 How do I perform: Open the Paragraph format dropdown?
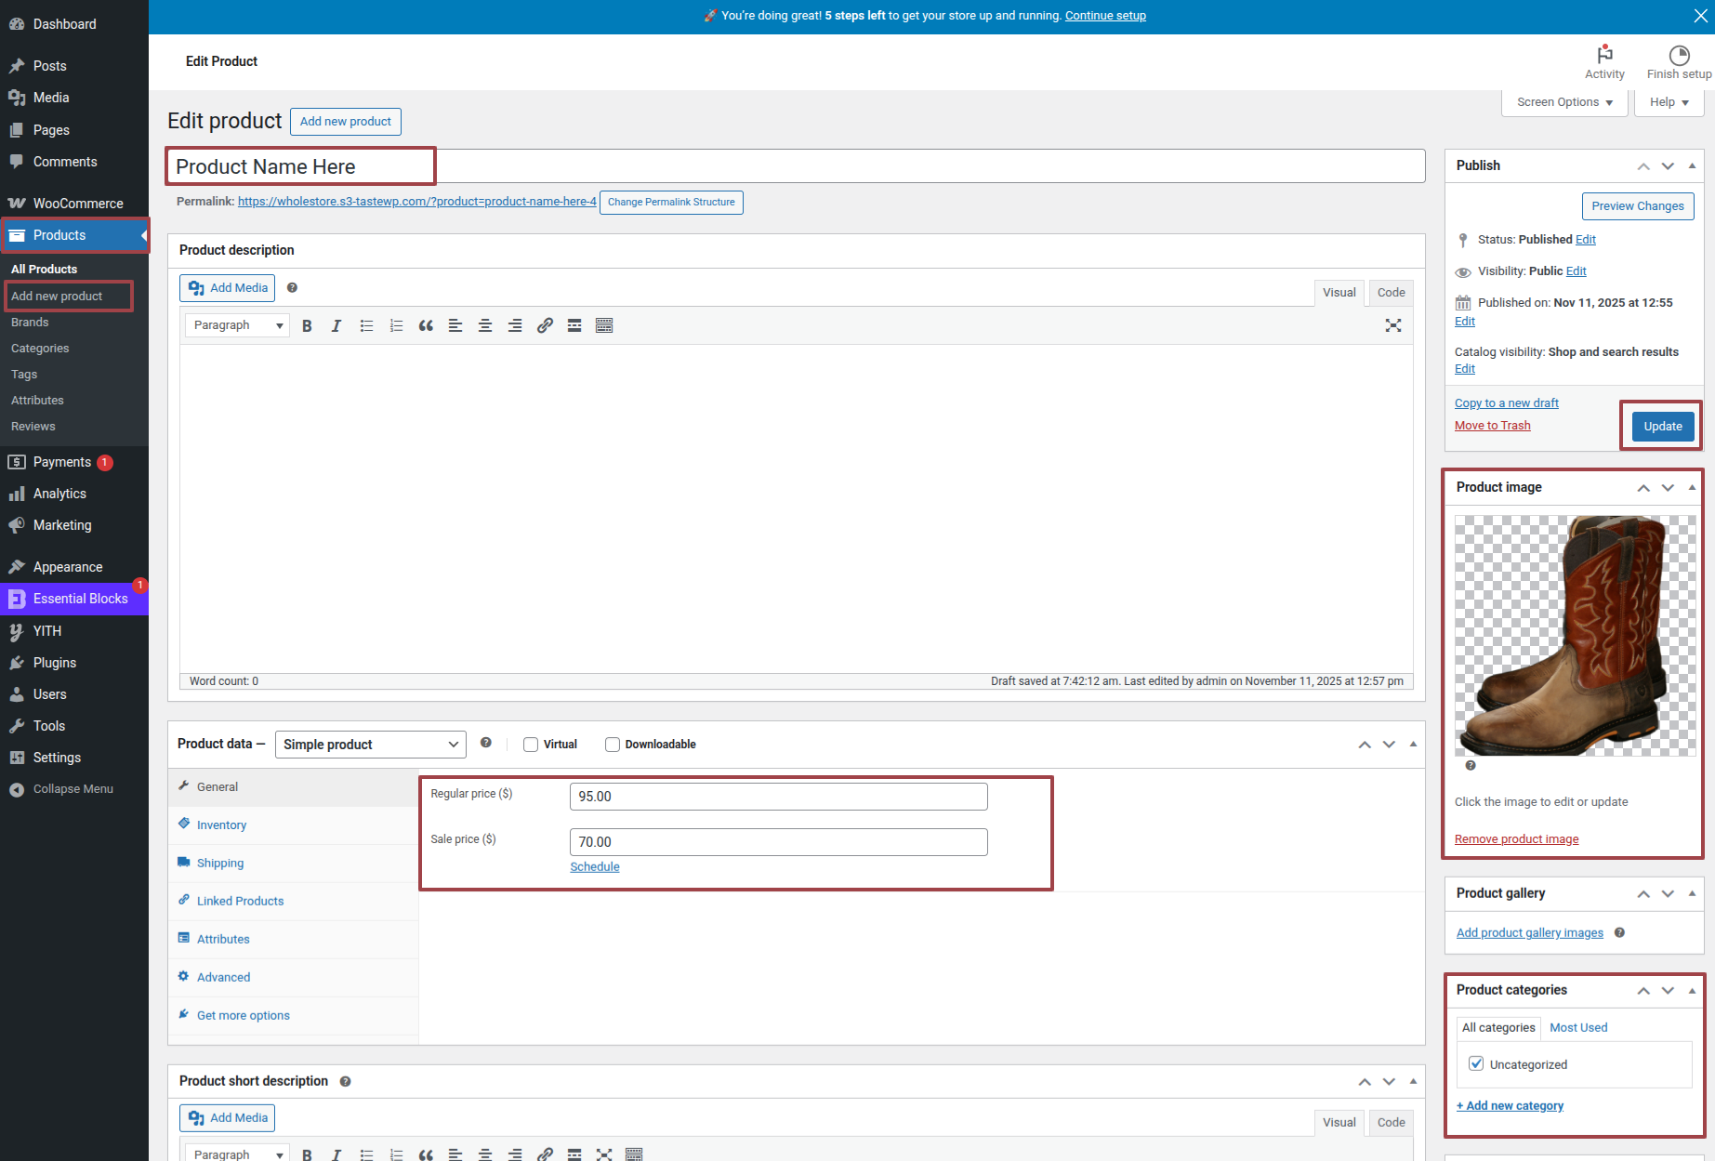click(237, 325)
